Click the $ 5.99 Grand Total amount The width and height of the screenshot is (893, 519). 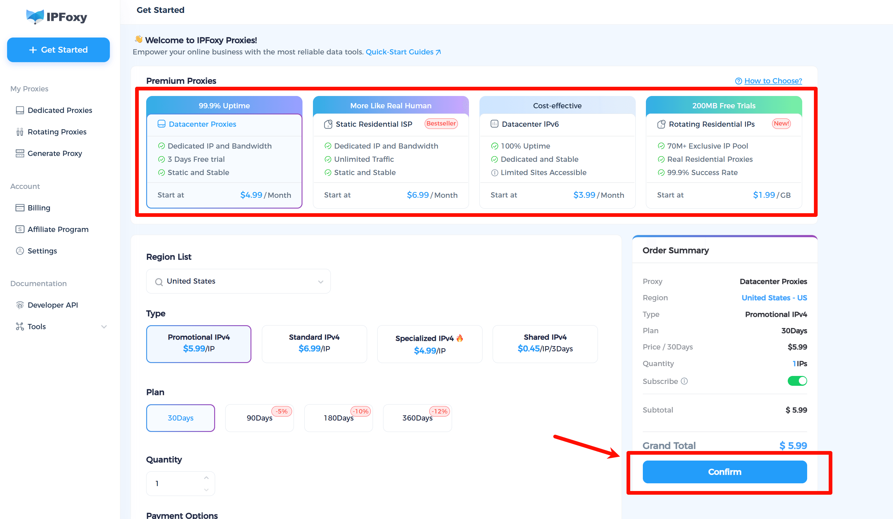(793, 446)
